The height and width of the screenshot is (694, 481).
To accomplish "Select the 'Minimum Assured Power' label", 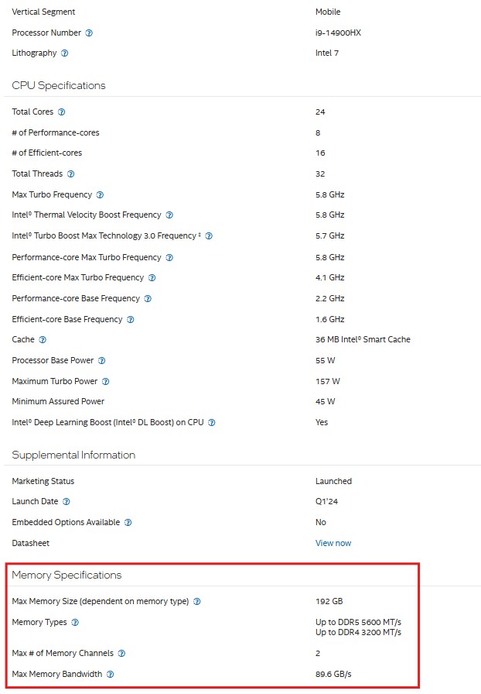I will point(58,401).
